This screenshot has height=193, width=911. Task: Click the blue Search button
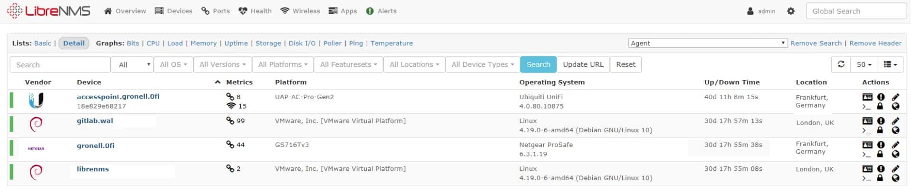[538, 64]
